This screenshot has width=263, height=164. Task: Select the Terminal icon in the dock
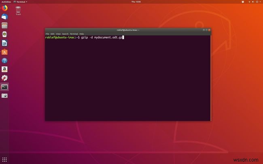pos(4,87)
